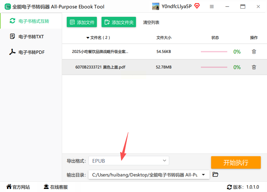Screen dimensions: 267x192
Task: Switch to the 电子书转PDF tab
Action: tap(31, 52)
